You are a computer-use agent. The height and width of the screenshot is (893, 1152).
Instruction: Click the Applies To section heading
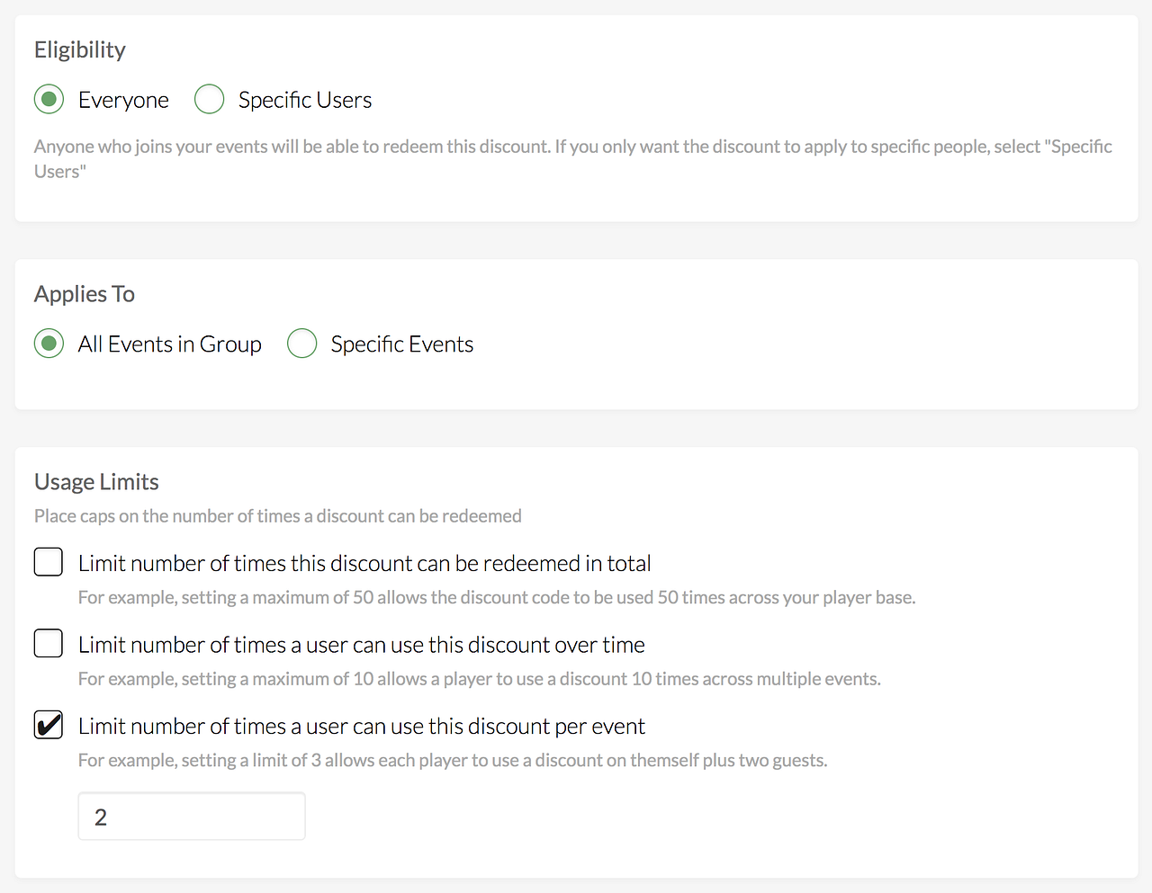click(x=85, y=294)
